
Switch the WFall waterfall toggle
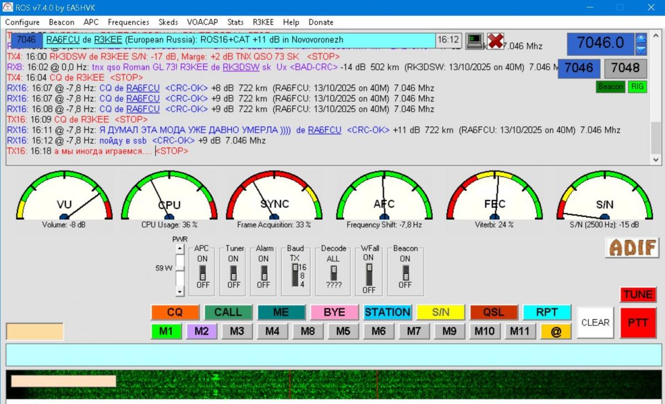point(369,274)
